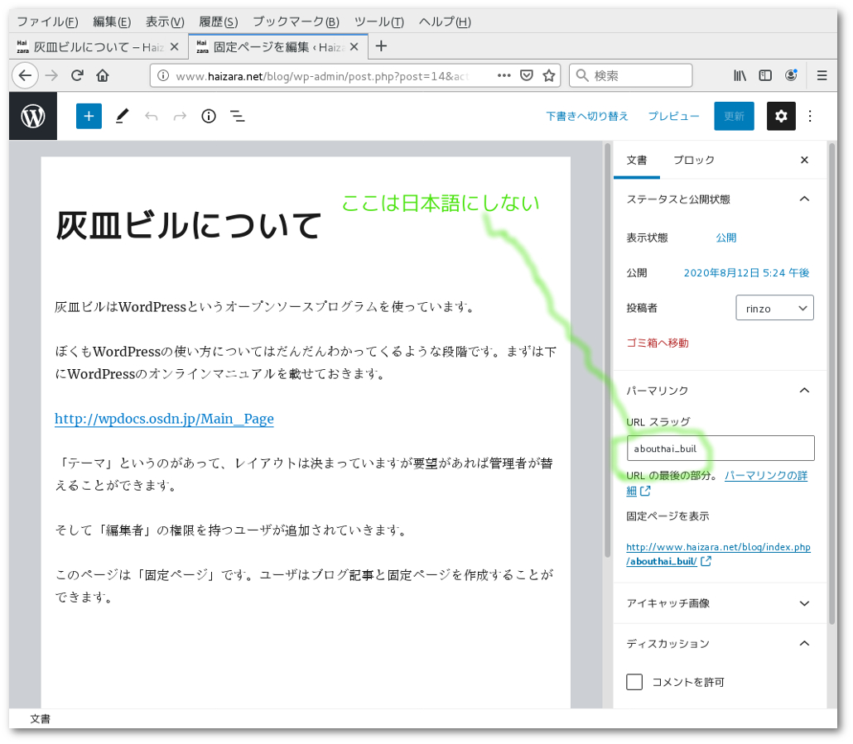Select the pencil edit tool

122,117
